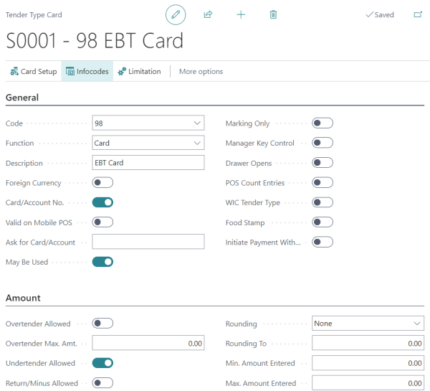Click the trash delete icon
Viewport: 430px width, 391px height.
[x=273, y=14]
